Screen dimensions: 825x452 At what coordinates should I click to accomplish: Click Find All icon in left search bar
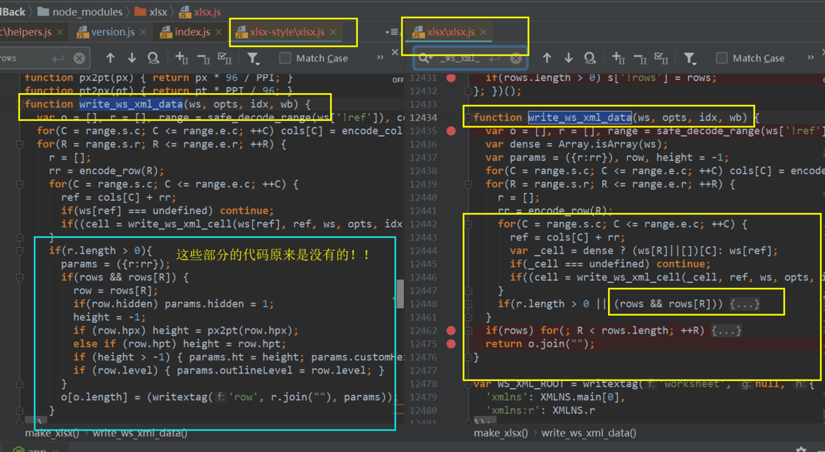[154, 58]
